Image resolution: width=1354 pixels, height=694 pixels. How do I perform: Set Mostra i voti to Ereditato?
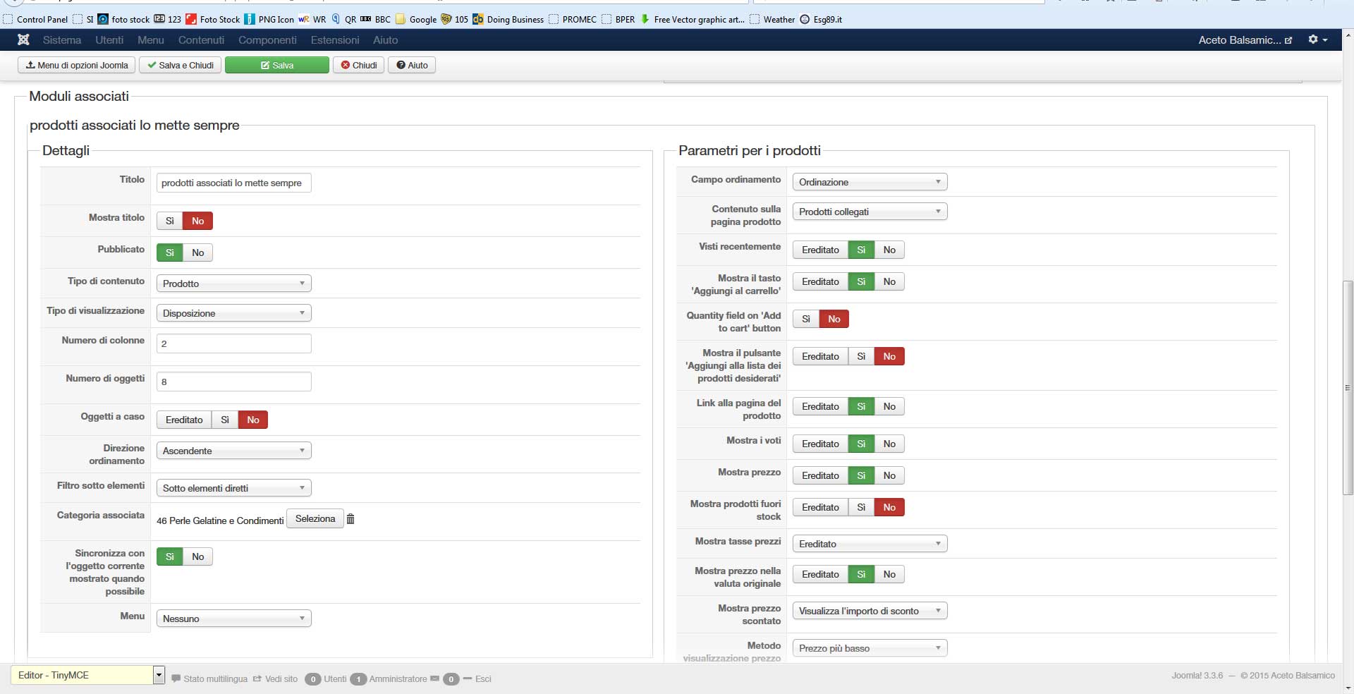click(x=820, y=444)
